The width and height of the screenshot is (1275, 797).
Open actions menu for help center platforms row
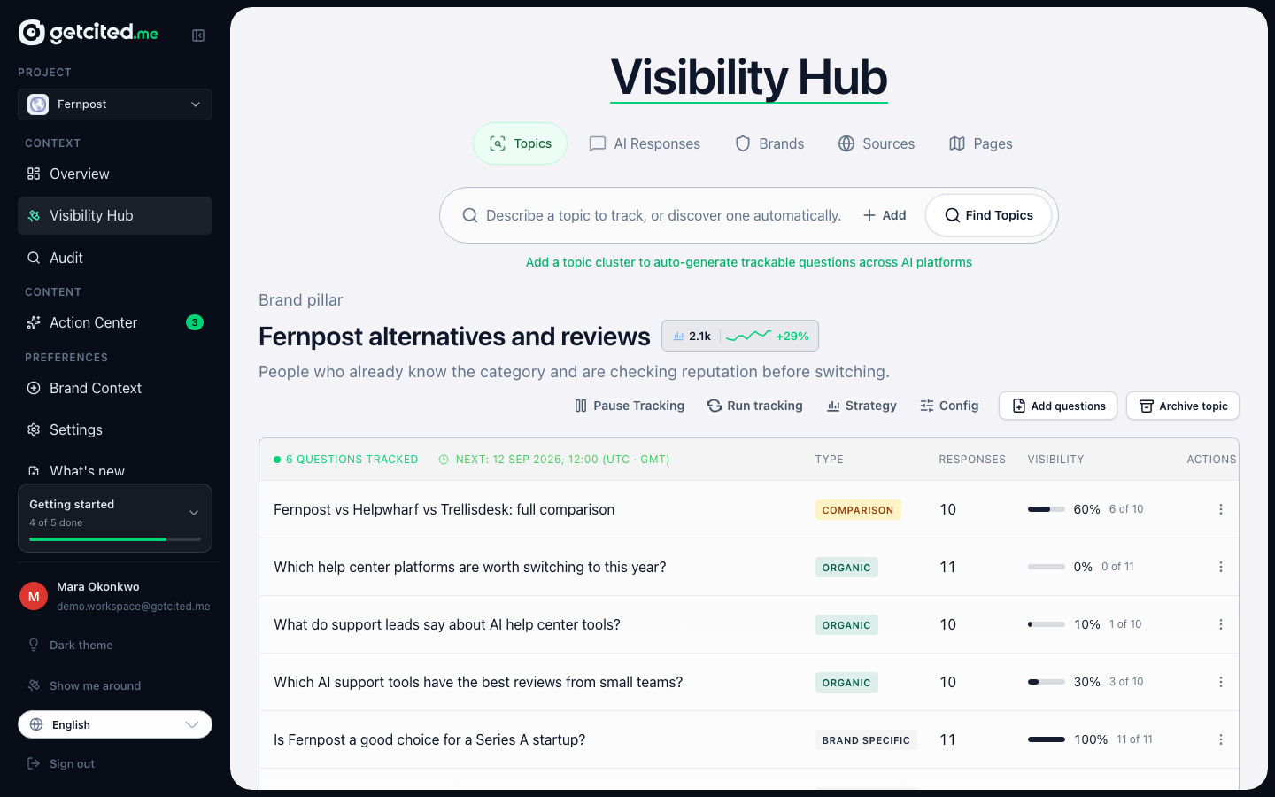pyautogui.click(x=1221, y=567)
